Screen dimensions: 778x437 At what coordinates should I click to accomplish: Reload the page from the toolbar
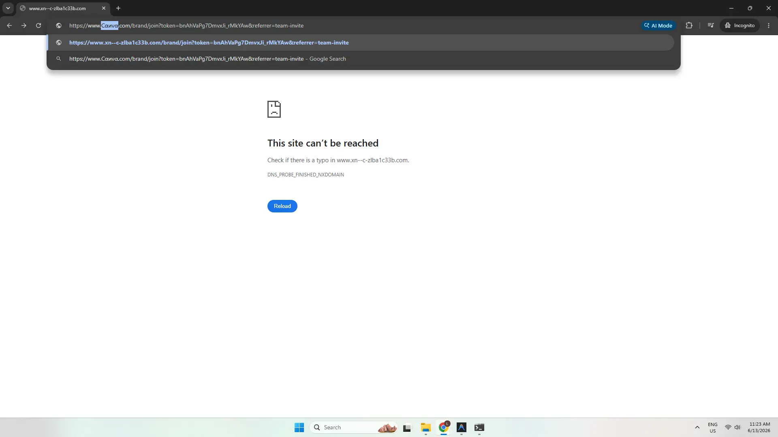38,25
